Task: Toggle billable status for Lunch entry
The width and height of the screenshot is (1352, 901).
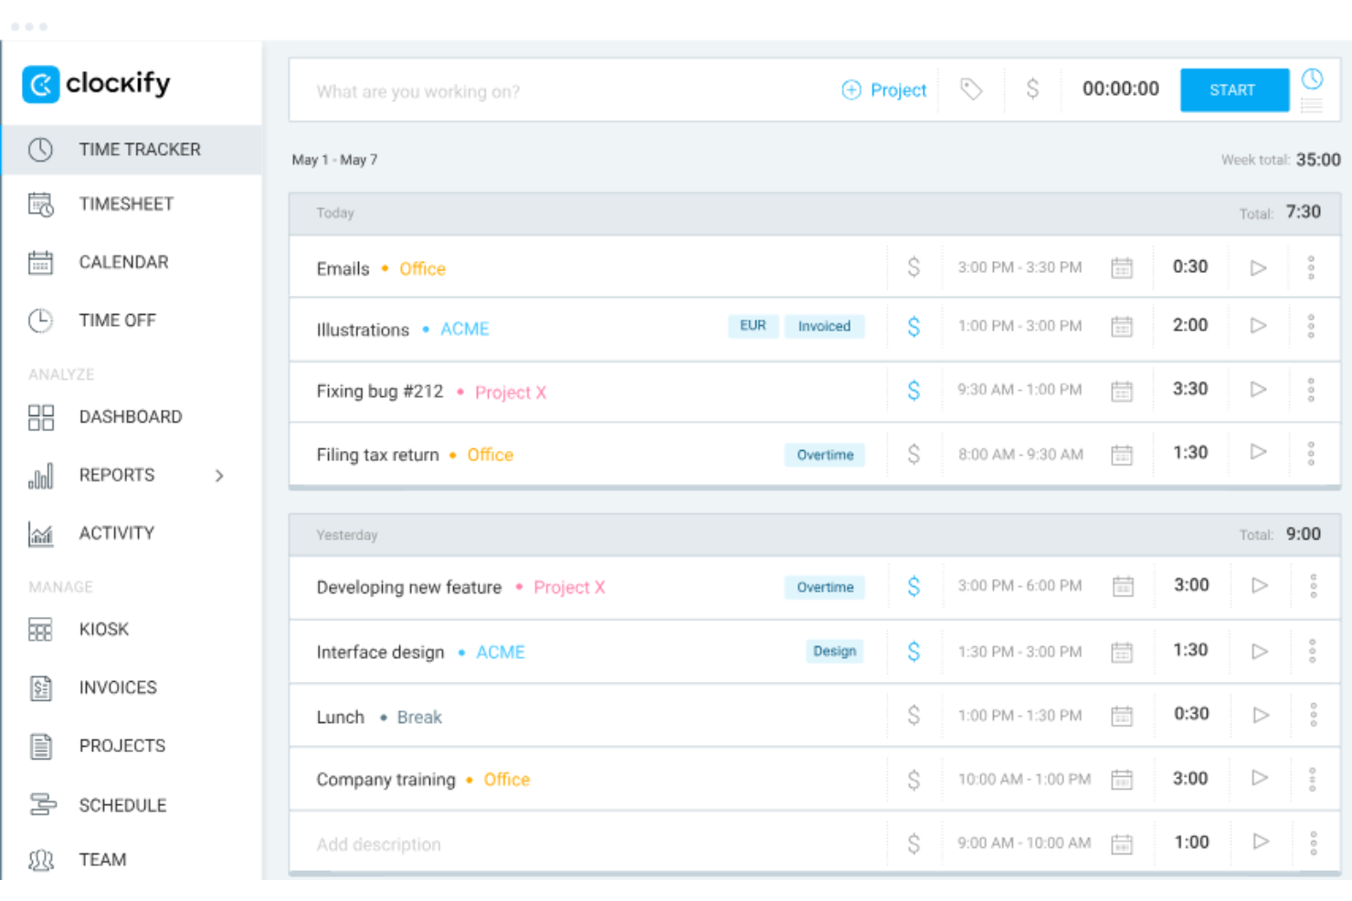Action: tap(914, 715)
